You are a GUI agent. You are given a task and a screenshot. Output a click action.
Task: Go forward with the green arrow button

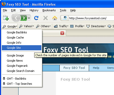pos(24,18)
